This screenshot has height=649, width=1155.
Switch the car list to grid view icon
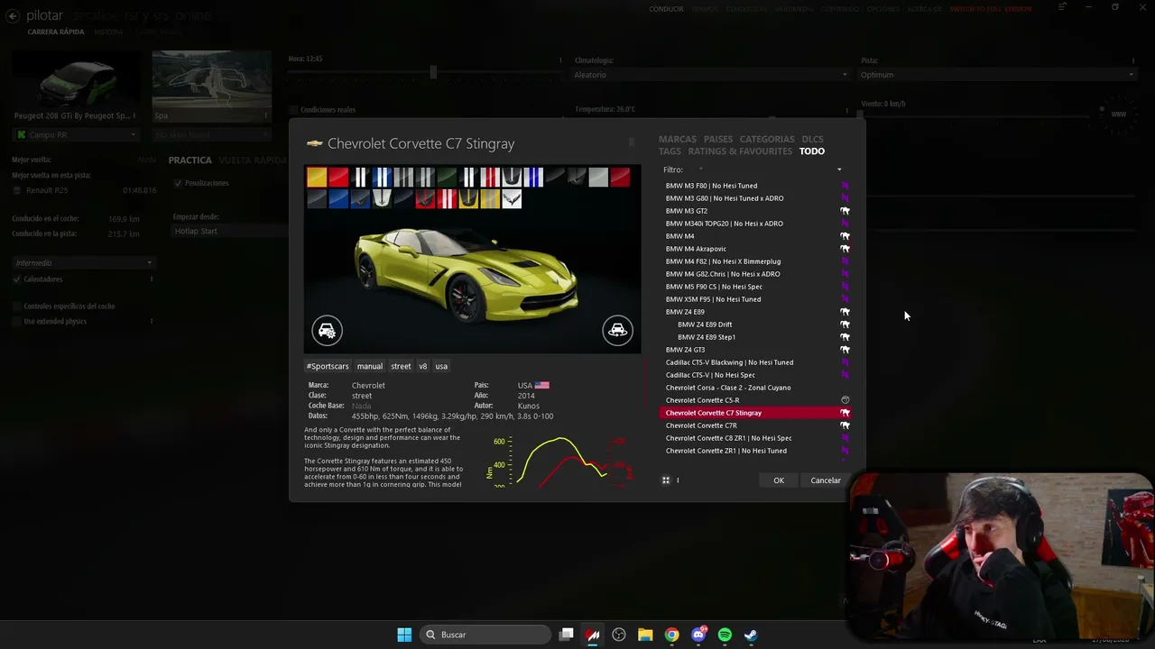point(666,480)
